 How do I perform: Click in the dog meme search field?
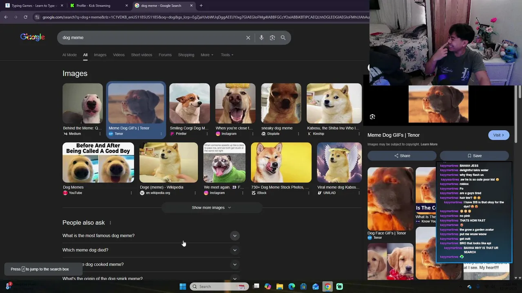tap(151, 37)
